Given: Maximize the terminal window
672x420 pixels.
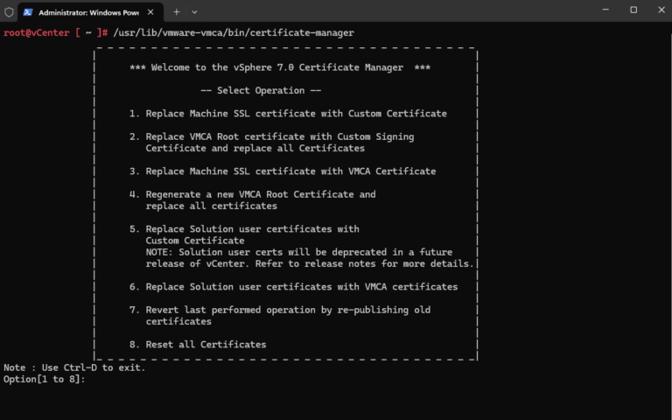Looking at the screenshot, I should click(633, 10).
